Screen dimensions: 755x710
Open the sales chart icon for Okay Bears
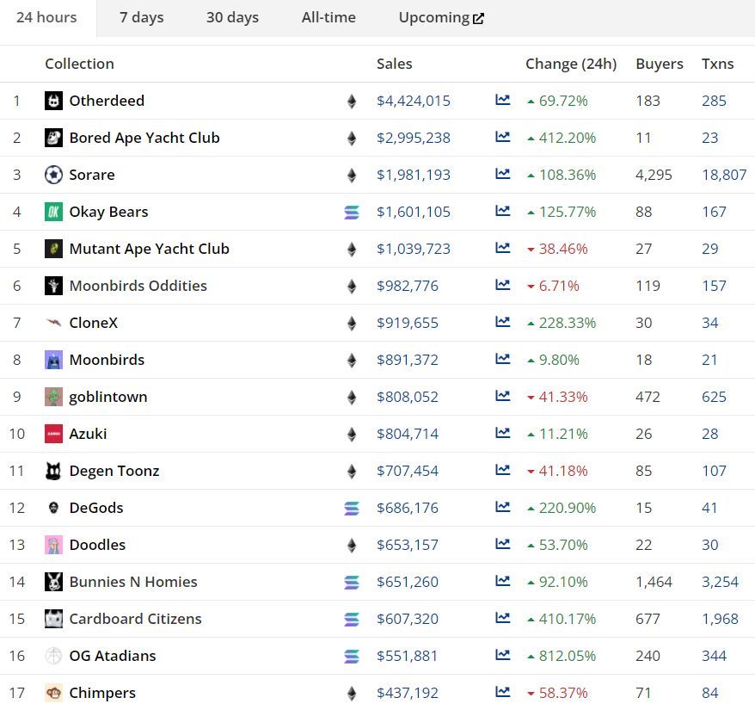pos(503,211)
